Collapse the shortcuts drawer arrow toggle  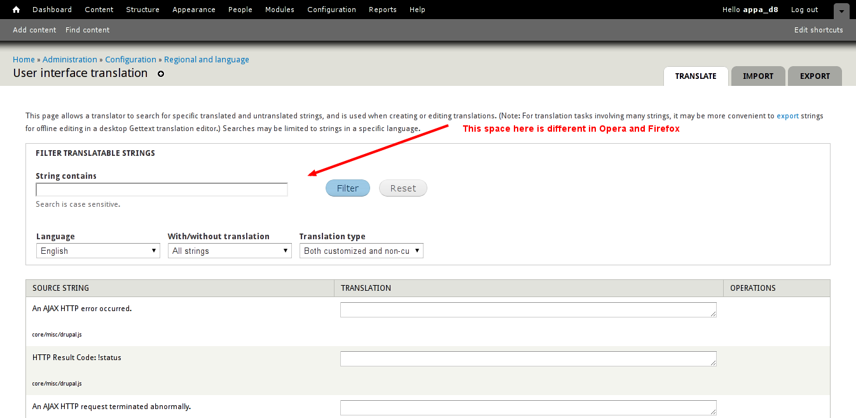tap(841, 11)
